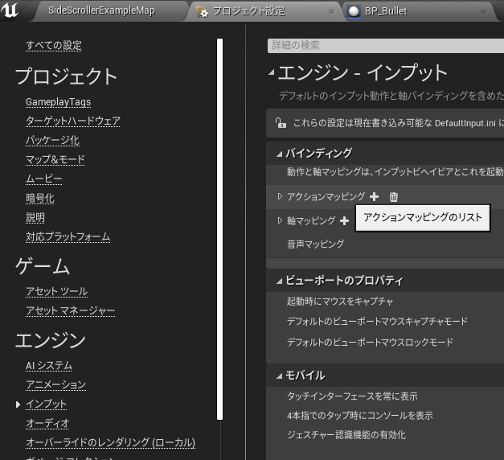504x460 pixels.
Task: Add a new action mapping with plus icon
Action: click(x=374, y=196)
